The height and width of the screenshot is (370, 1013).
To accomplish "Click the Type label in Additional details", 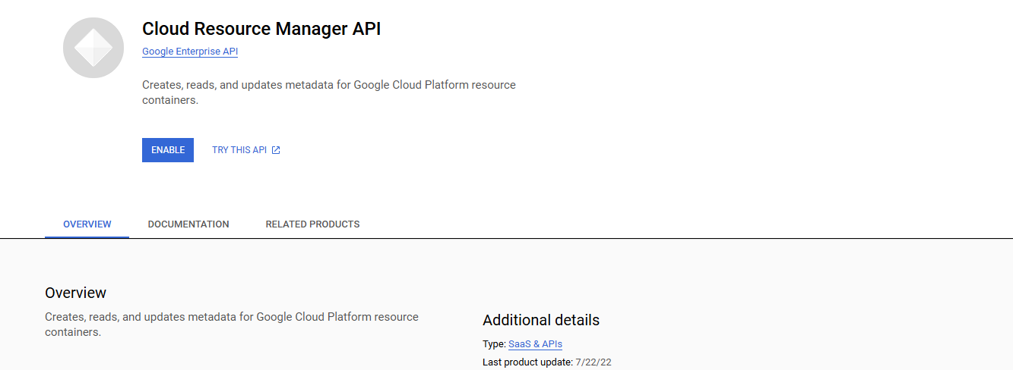I will [x=494, y=344].
